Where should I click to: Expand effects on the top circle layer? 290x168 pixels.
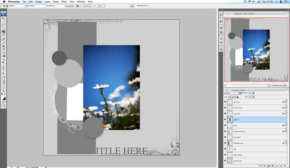click(286, 102)
